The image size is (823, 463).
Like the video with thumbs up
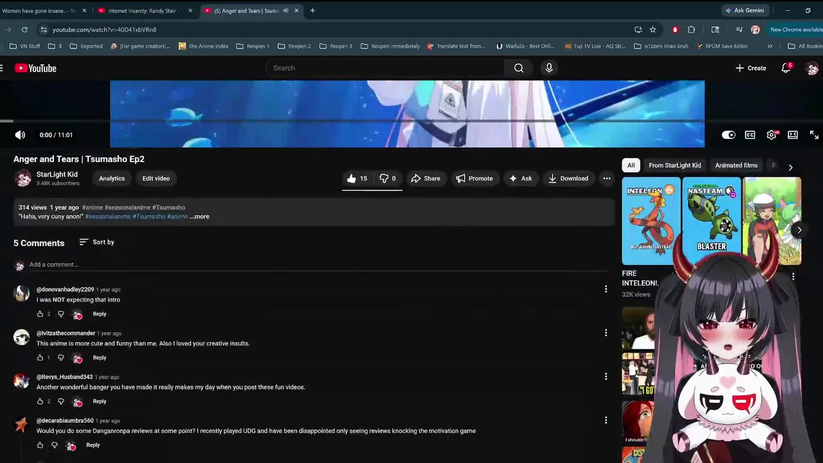357,179
